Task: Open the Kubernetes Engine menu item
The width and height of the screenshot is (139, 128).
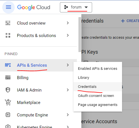Action: pos(38,125)
